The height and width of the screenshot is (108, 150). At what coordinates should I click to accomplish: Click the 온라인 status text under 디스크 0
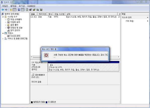tap(34, 69)
